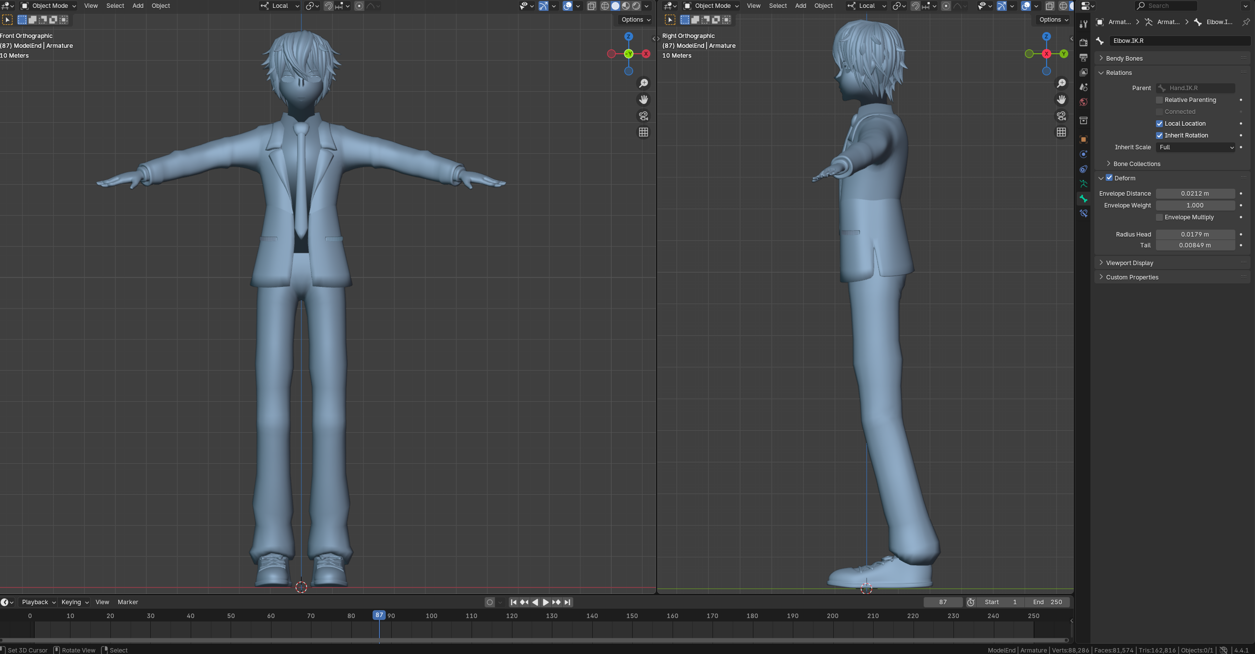The width and height of the screenshot is (1255, 654).
Task: Expand the Viewport Display panel
Action: (1129, 263)
